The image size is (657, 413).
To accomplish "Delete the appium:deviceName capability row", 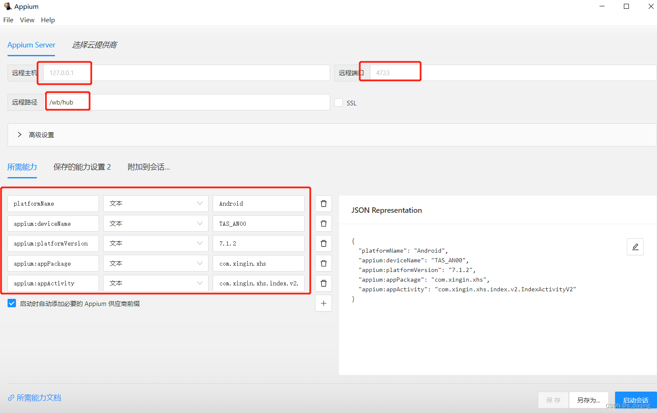I will point(323,224).
